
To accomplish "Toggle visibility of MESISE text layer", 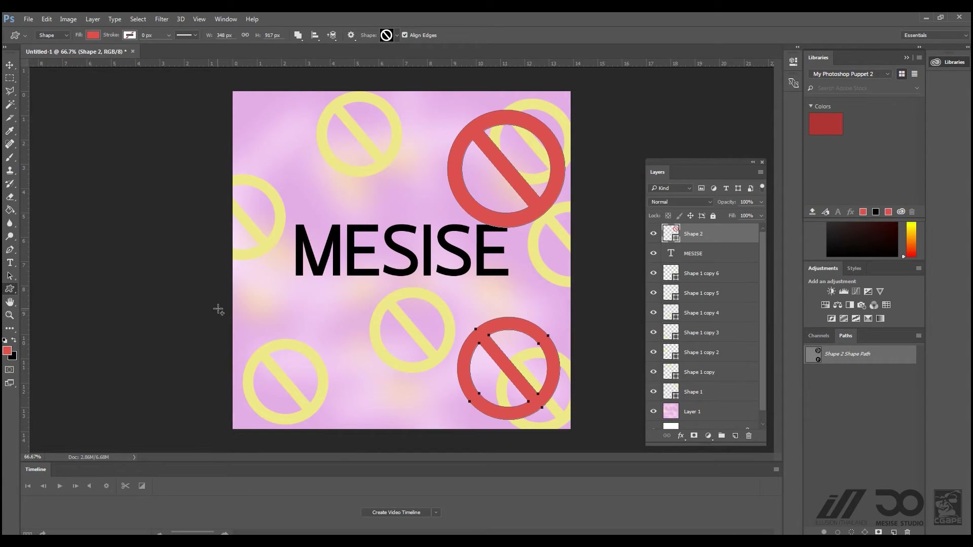I will coord(653,253).
